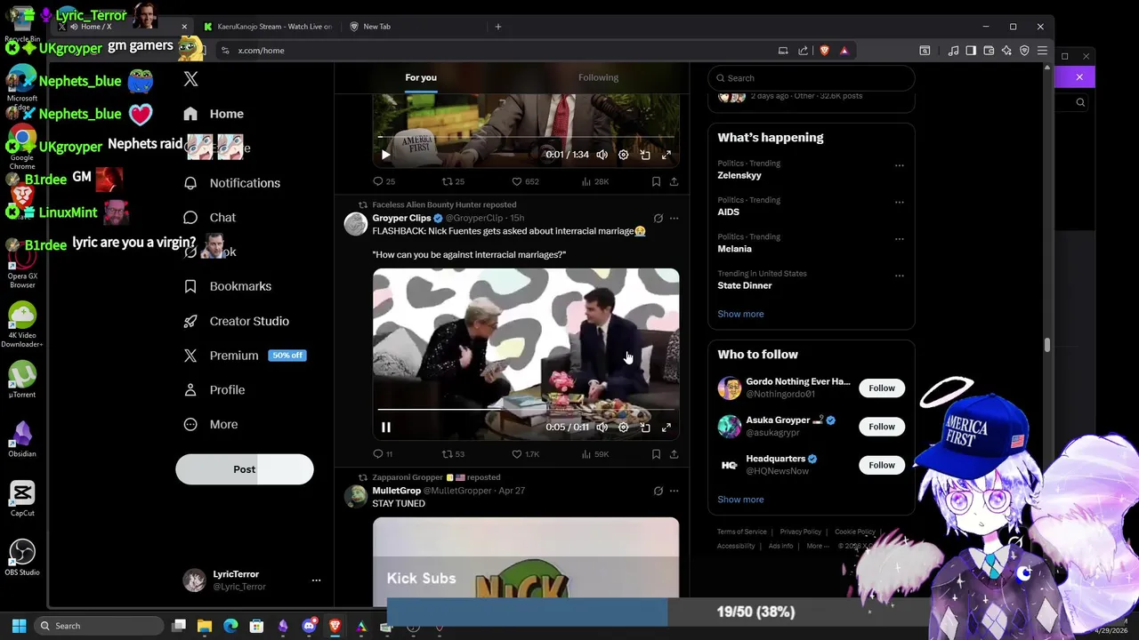Open more options for State Dinner trend

click(x=899, y=276)
